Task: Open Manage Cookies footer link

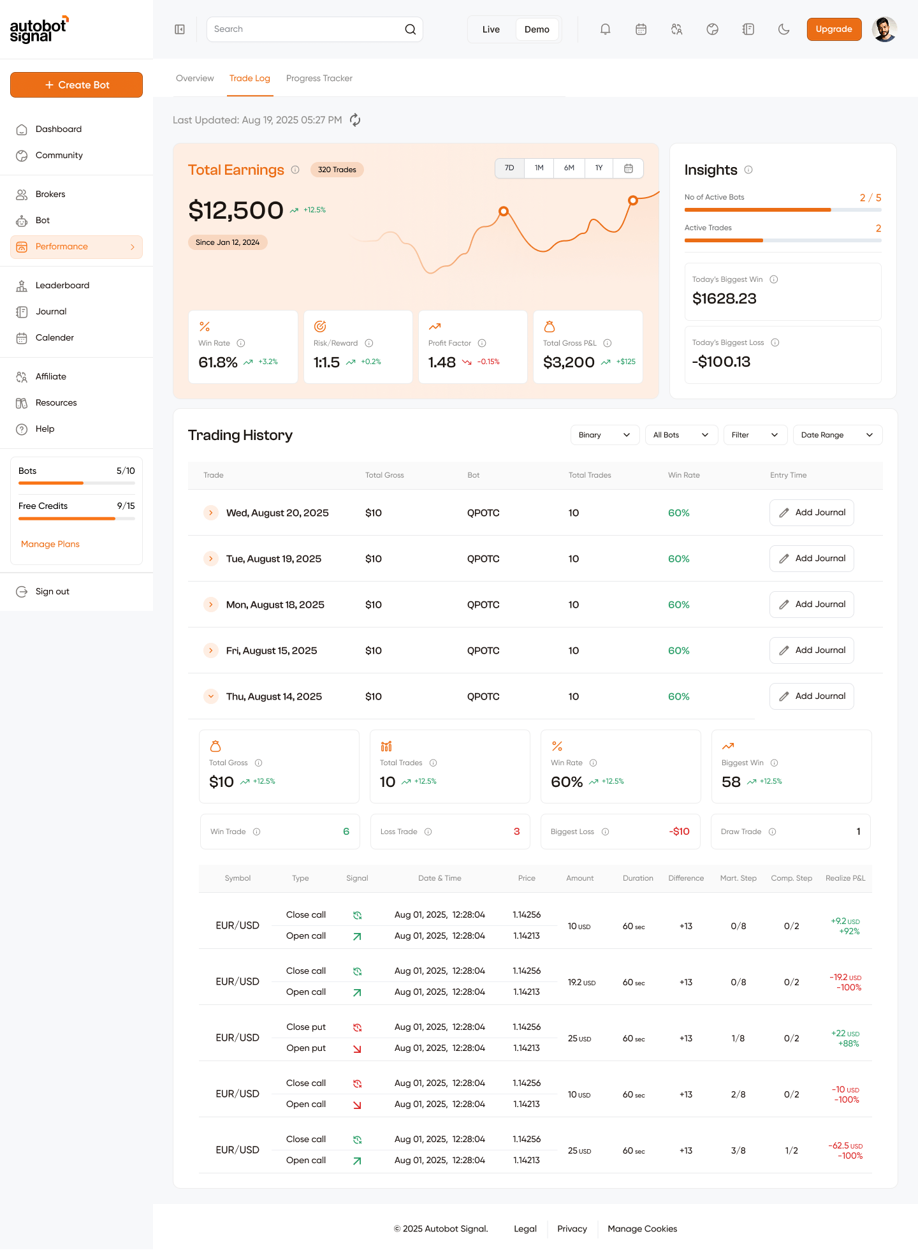Action: 643,1229
